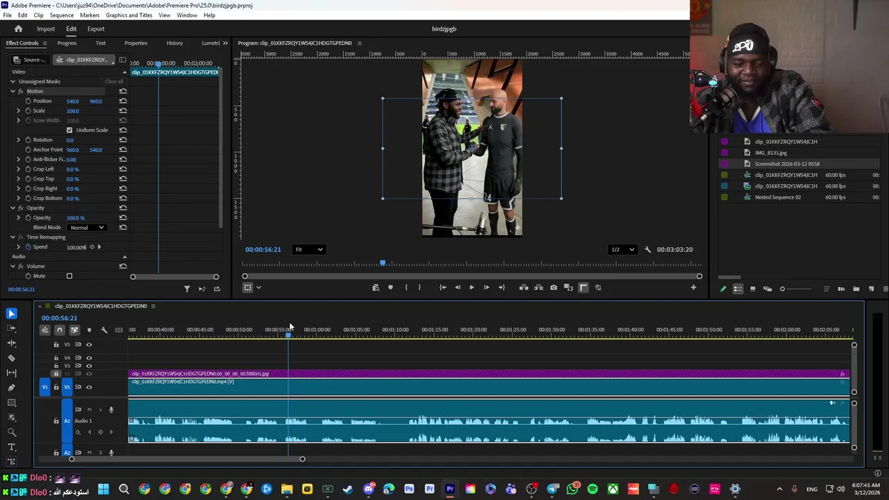The width and height of the screenshot is (889, 500).
Task: Switch Project panel to list view
Action: [738, 289]
